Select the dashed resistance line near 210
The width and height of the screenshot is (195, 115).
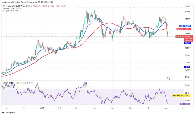pyautogui.click(x=130, y=8)
